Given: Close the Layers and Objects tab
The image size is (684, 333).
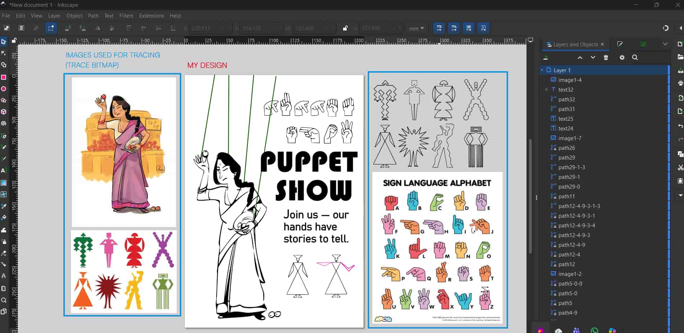Looking at the screenshot, I should 602,45.
